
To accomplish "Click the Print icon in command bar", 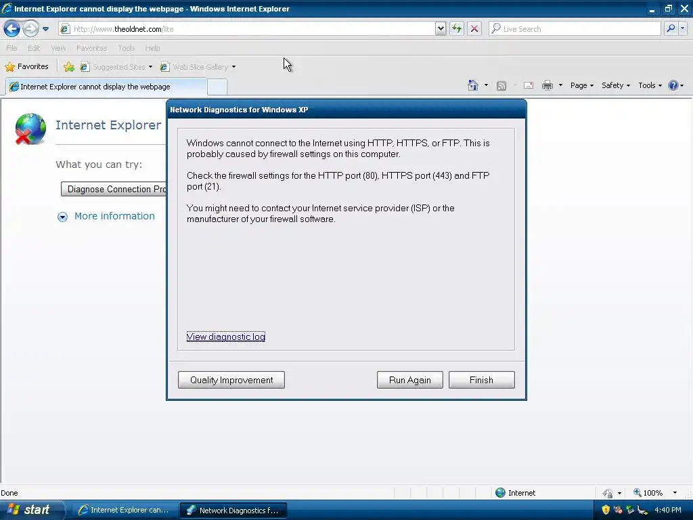I will [x=547, y=85].
